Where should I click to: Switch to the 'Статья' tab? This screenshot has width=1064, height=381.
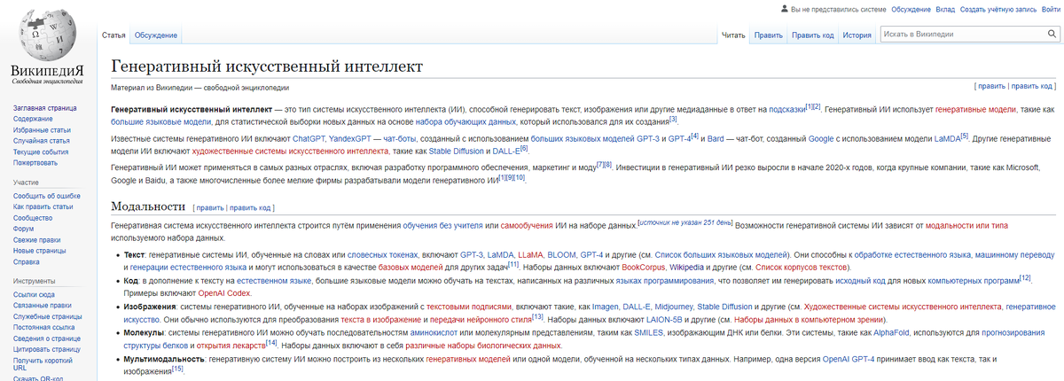(113, 35)
